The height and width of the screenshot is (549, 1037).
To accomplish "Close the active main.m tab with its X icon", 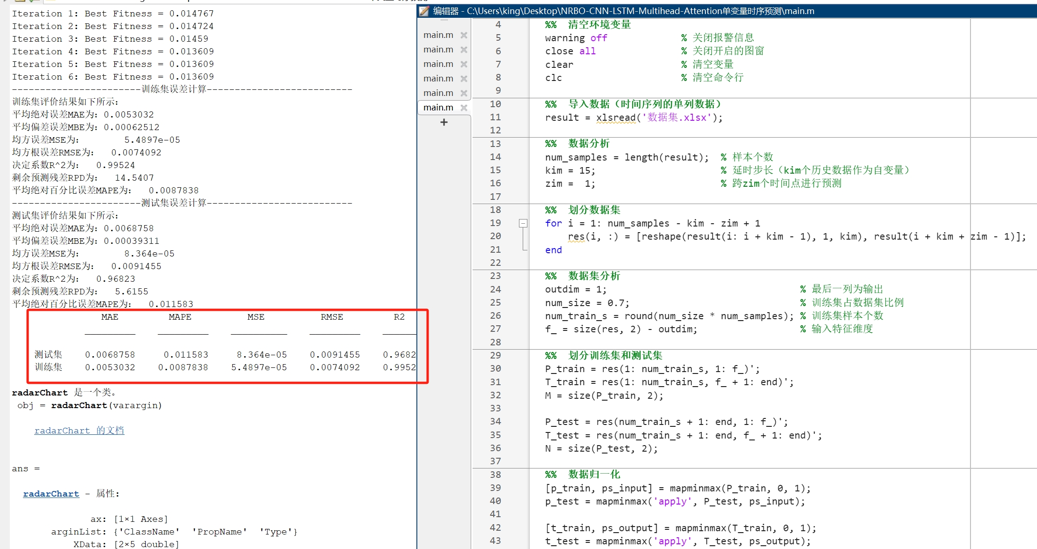I will (x=464, y=107).
